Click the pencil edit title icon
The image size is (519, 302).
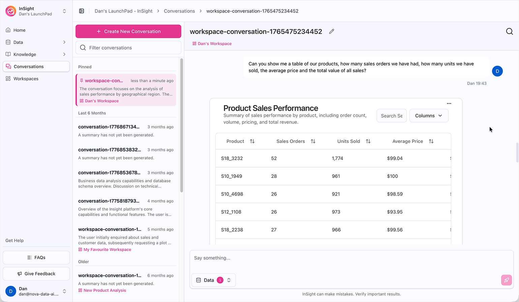click(332, 31)
